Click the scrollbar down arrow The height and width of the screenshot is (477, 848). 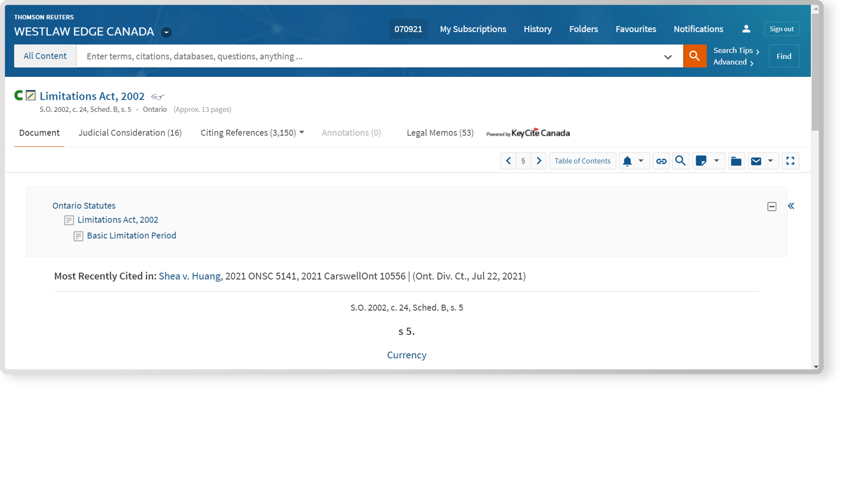pos(816,366)
